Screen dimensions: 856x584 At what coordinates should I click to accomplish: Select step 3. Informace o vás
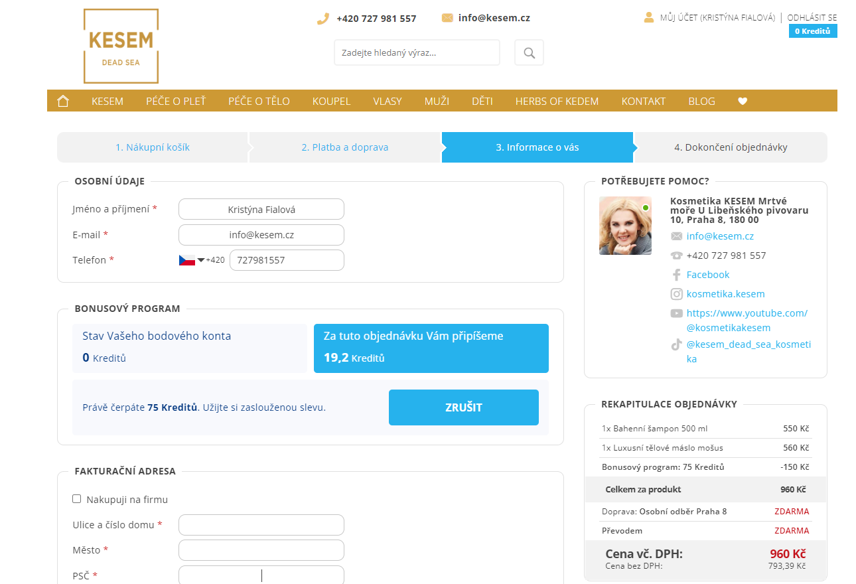[537, 147]
